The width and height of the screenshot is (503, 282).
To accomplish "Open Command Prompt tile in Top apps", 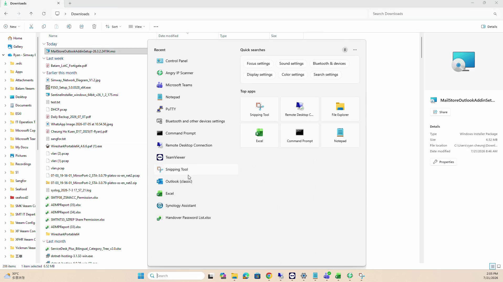I will [300, 135].
